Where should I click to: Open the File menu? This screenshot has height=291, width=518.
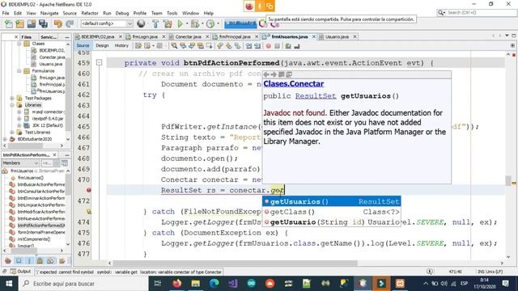6,13
